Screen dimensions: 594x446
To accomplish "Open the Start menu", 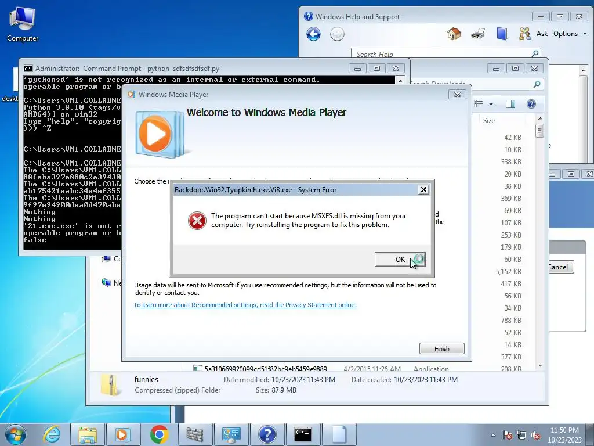I will point(15,434).
